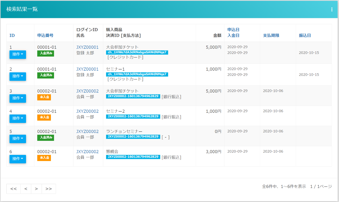Expand the 操作 dropdown for row ID 2
The width and height of the screenshot is (339, 202).
18,76
